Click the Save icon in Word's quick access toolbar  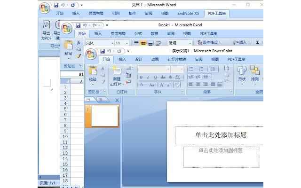[x=56, y=5]
